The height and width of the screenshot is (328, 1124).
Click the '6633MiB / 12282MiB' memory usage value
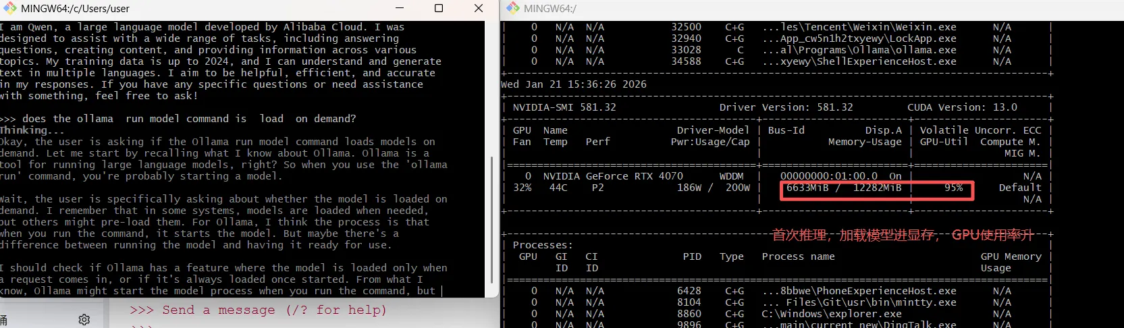click(844, 188)
